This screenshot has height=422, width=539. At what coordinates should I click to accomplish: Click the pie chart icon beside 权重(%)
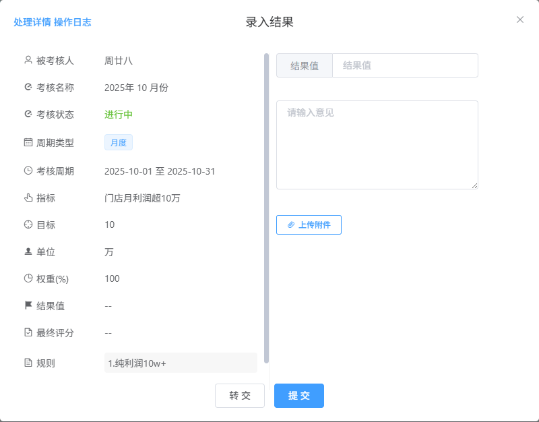tap(28, 278)
